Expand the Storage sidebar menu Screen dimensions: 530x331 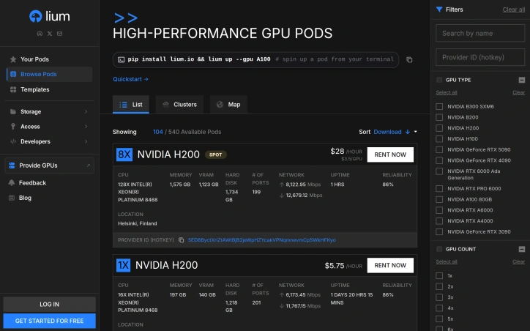tap(49, 111)
